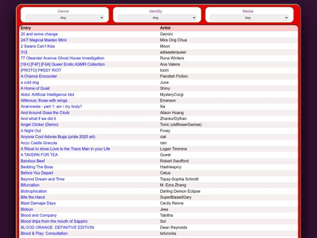
Task: Open 'Blood & Play: Consultation' link
Action: [x=44, y=233]
